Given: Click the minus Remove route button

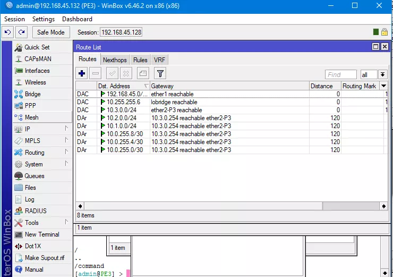Looking at the screenshot, I should (x=96, y=73).
